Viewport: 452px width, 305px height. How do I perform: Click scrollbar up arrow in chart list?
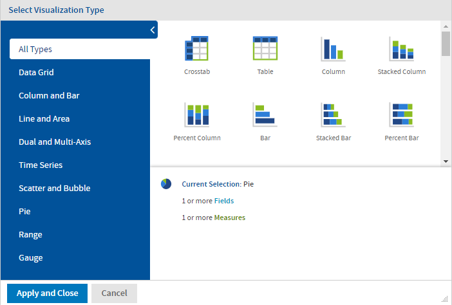pyautogui.click(x=446, y=26)
